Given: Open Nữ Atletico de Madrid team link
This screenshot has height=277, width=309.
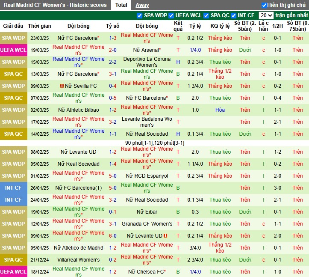Looking at the screenshot, I should point(79,247).
